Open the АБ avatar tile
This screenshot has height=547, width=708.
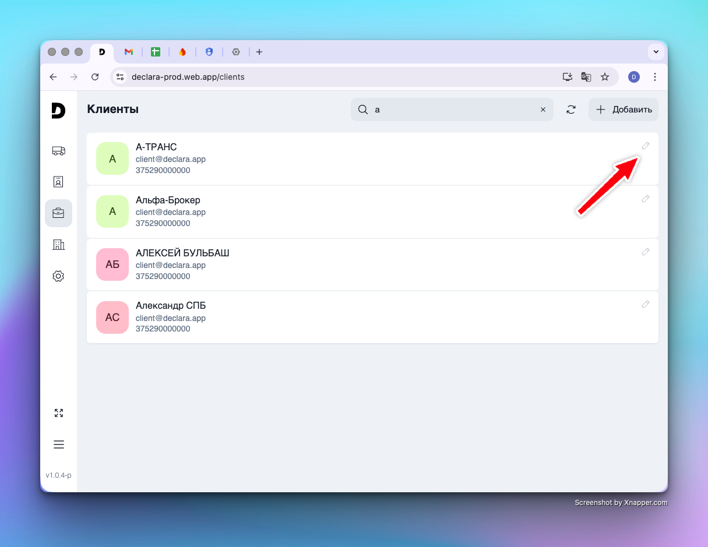[x=112, y=264]
